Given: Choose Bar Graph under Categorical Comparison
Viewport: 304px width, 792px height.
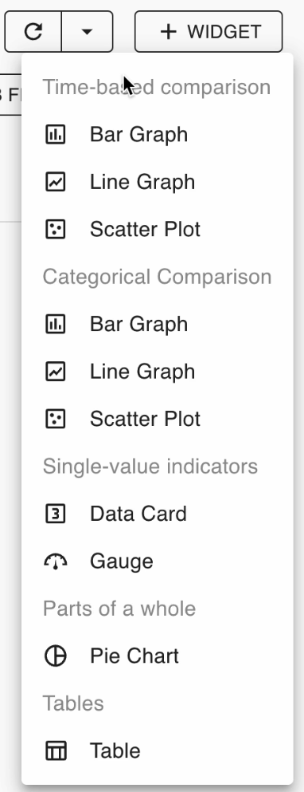Looking at the screenshot, I should tap(158, 325).
